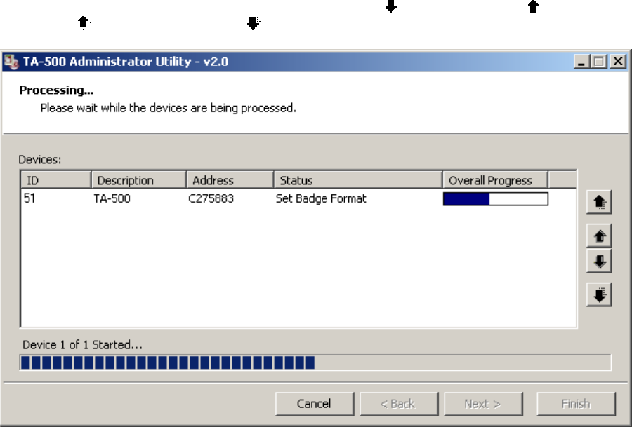Click the TA-500 Administrator Utility title bar icon
Screen dimensions: 632x427
pos(11,62)
